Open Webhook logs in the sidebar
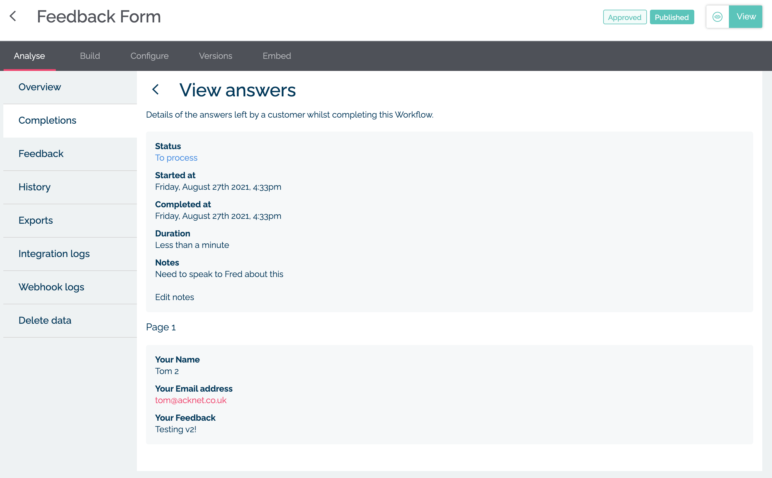 70,287
